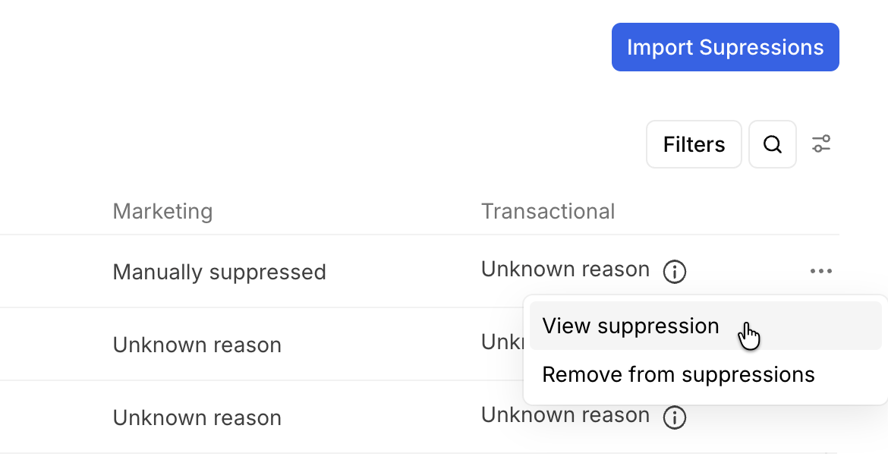Open the view settings sliders icon
The image size is (888, 460).
click(821, 144)
